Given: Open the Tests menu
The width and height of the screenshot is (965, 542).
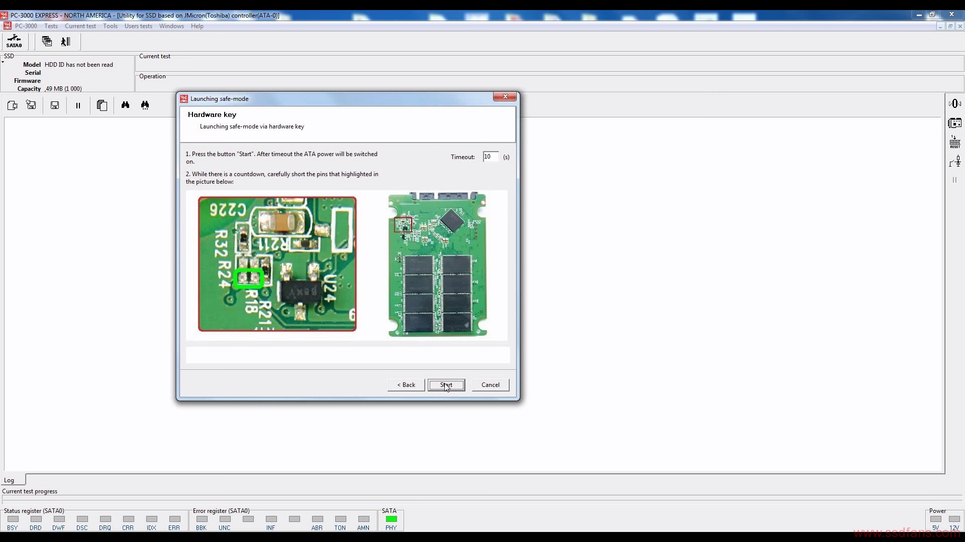Looking at the screenshot, I should [x=51, y=26].
